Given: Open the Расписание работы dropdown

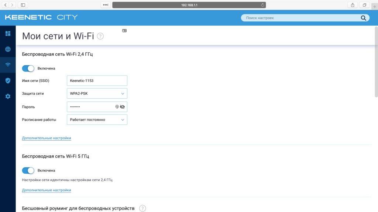Looking at the screenshot, I should tap(97, 120).
